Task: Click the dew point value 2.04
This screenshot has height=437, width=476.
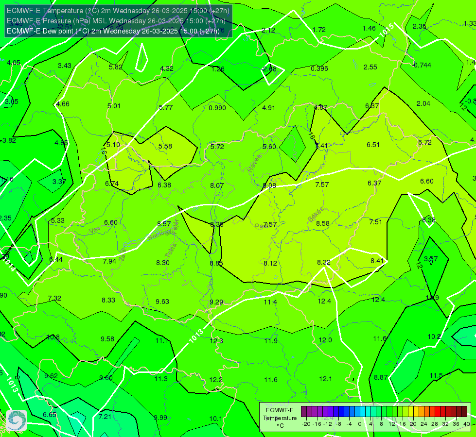Action: (x=423, y=104)
